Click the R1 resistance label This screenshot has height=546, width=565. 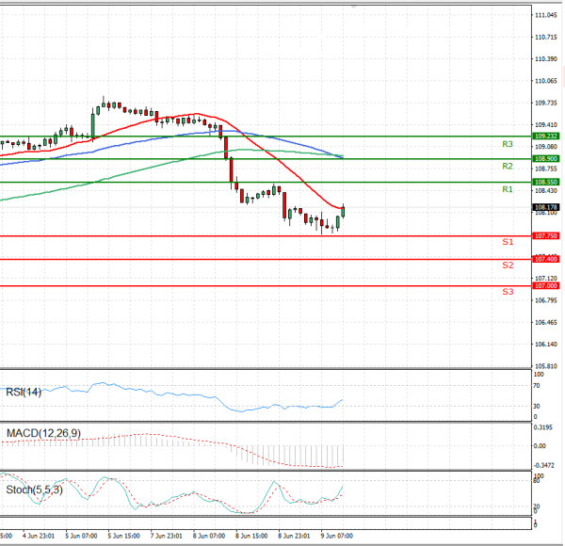(x=507, y=189)
